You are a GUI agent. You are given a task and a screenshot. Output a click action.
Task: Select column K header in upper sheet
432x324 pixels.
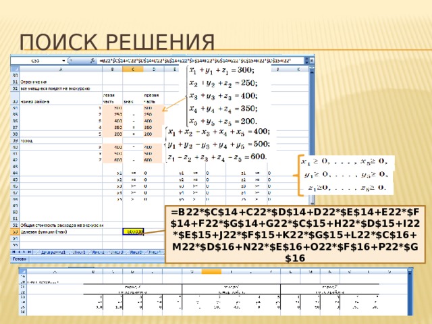coord(298,70)
